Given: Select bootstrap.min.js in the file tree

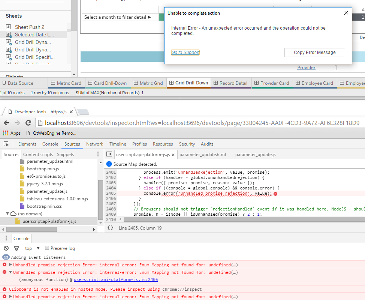Looking at the screenshot, I should (43, 169).
